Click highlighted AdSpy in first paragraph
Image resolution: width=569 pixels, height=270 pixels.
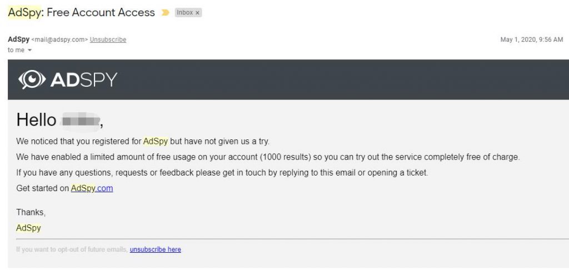[156, 141]
